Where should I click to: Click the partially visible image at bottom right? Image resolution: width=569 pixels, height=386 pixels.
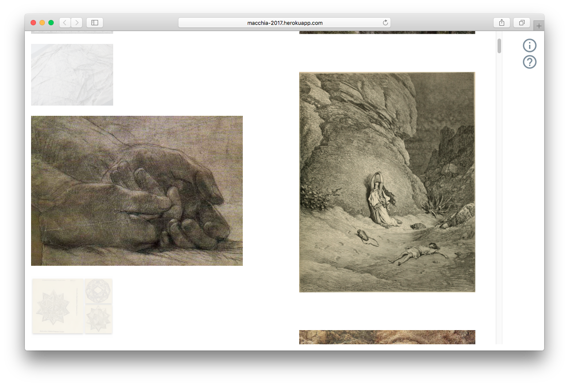[x=387, y=337]
